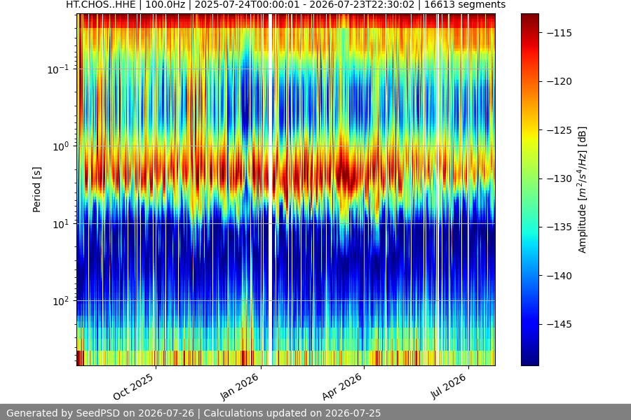This screenshot has width=631, height=420.
Task: Click the −140 colorbar tick label
Action: 559,276
